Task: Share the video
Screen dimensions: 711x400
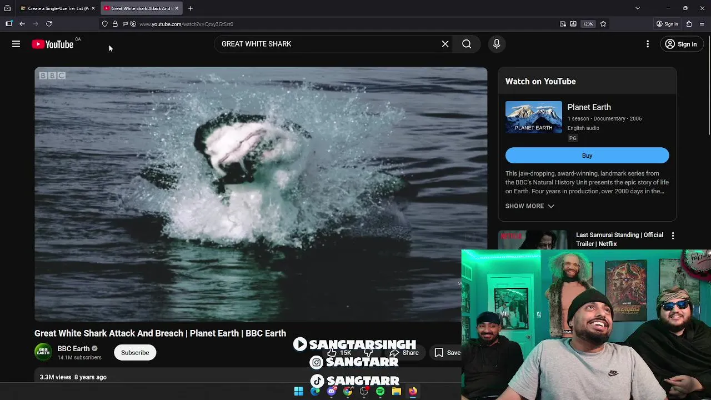Action: point(404,353)
